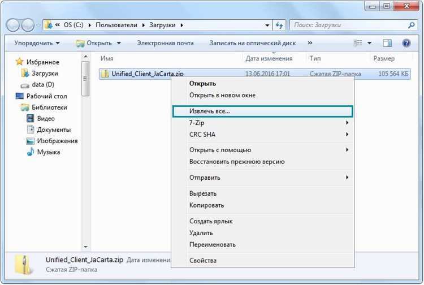Sort by the Тип column header
Image resolution: width=424 pixels, height=285 pixels.
click(315, 58)
